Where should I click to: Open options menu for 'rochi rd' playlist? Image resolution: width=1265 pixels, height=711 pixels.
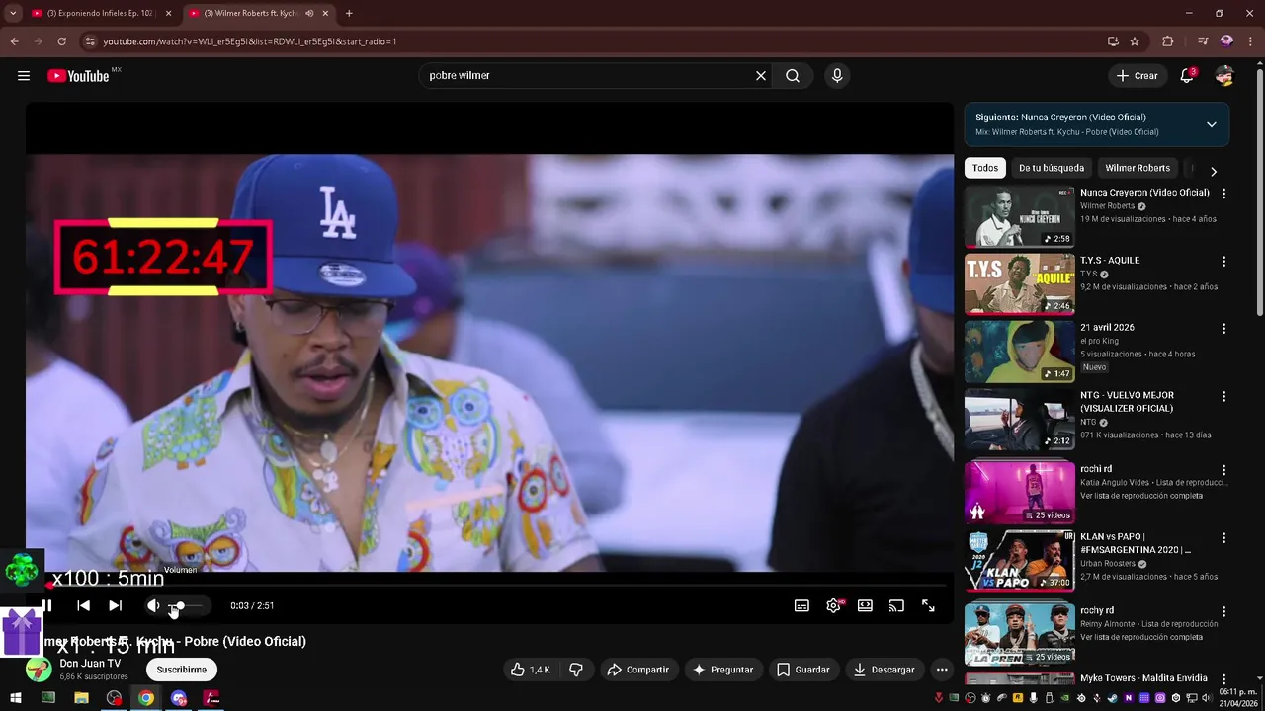click(x=1223, y=470)
